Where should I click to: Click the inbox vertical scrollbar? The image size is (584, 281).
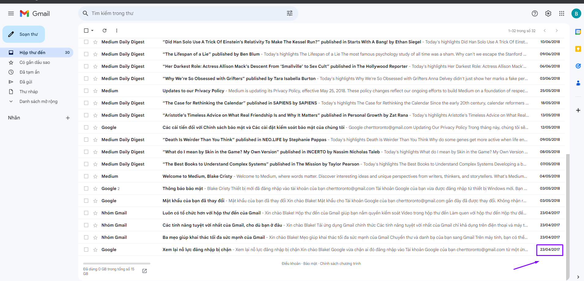[568, 217]
